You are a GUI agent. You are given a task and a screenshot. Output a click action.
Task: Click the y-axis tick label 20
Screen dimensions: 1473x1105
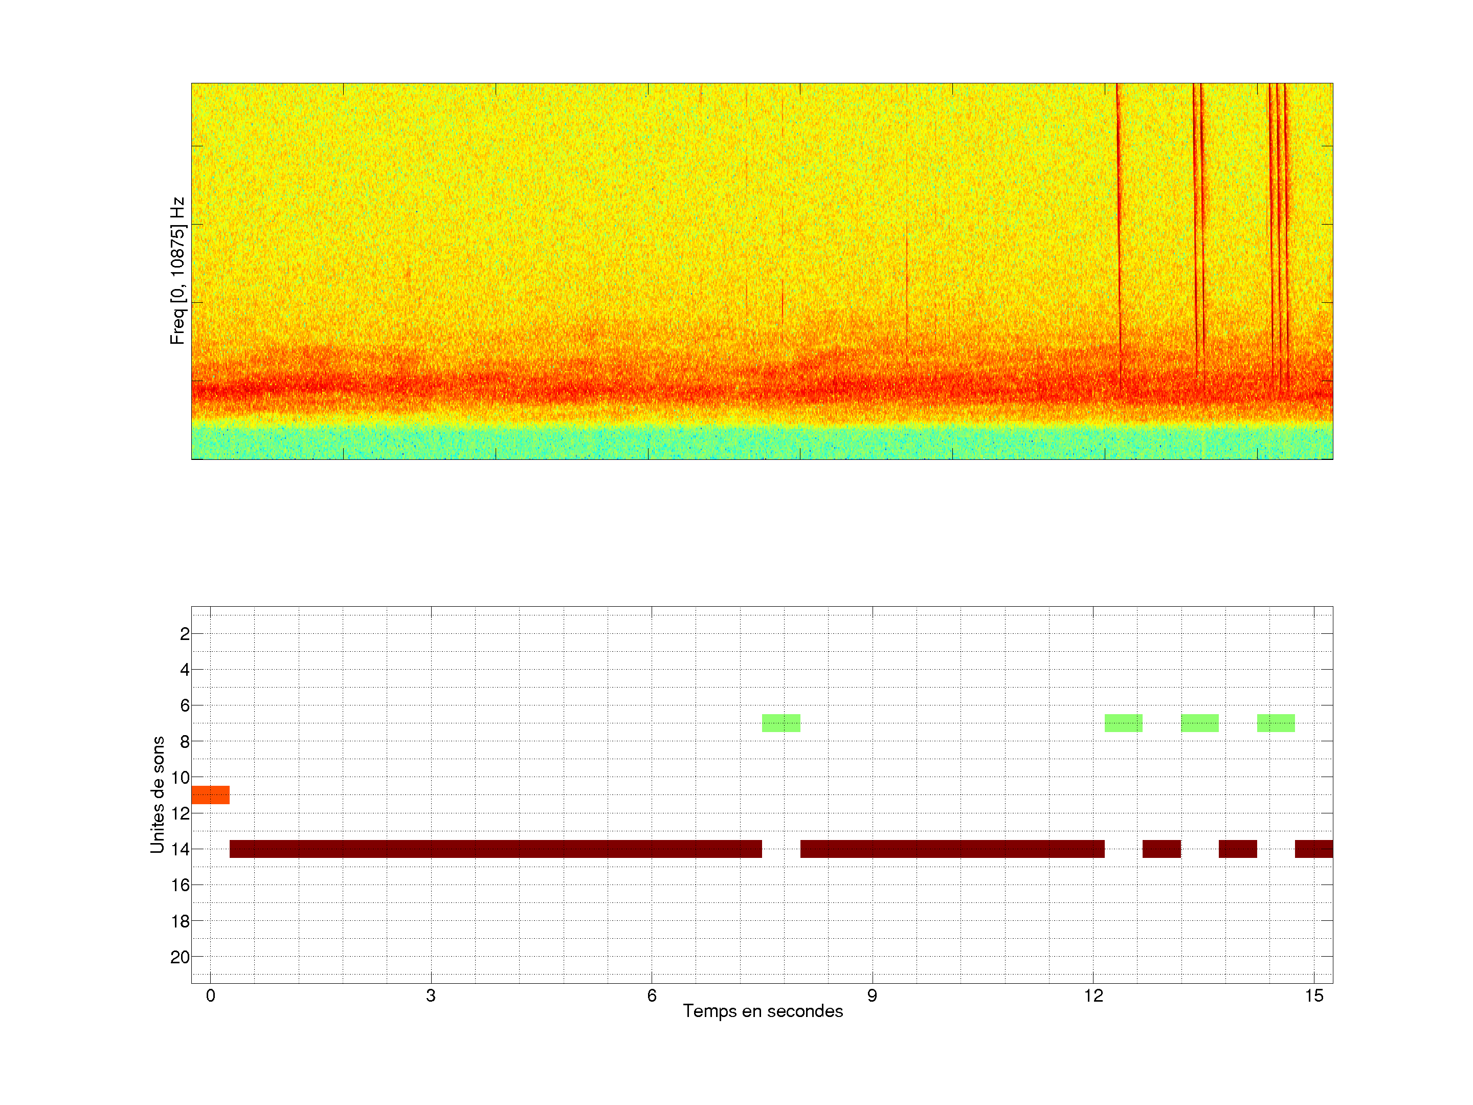click(180, 957)
